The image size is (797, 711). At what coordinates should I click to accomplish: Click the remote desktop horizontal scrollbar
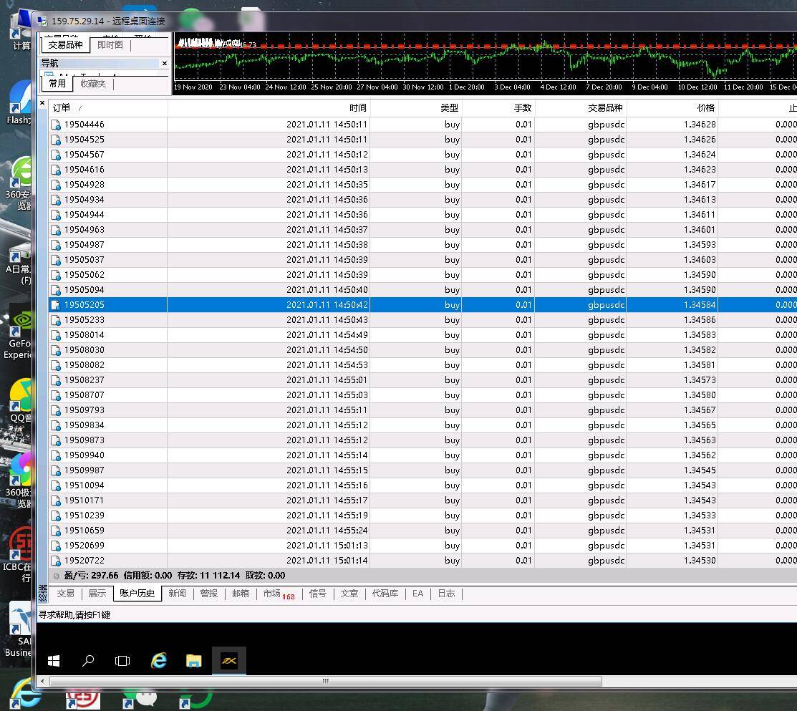326,681
